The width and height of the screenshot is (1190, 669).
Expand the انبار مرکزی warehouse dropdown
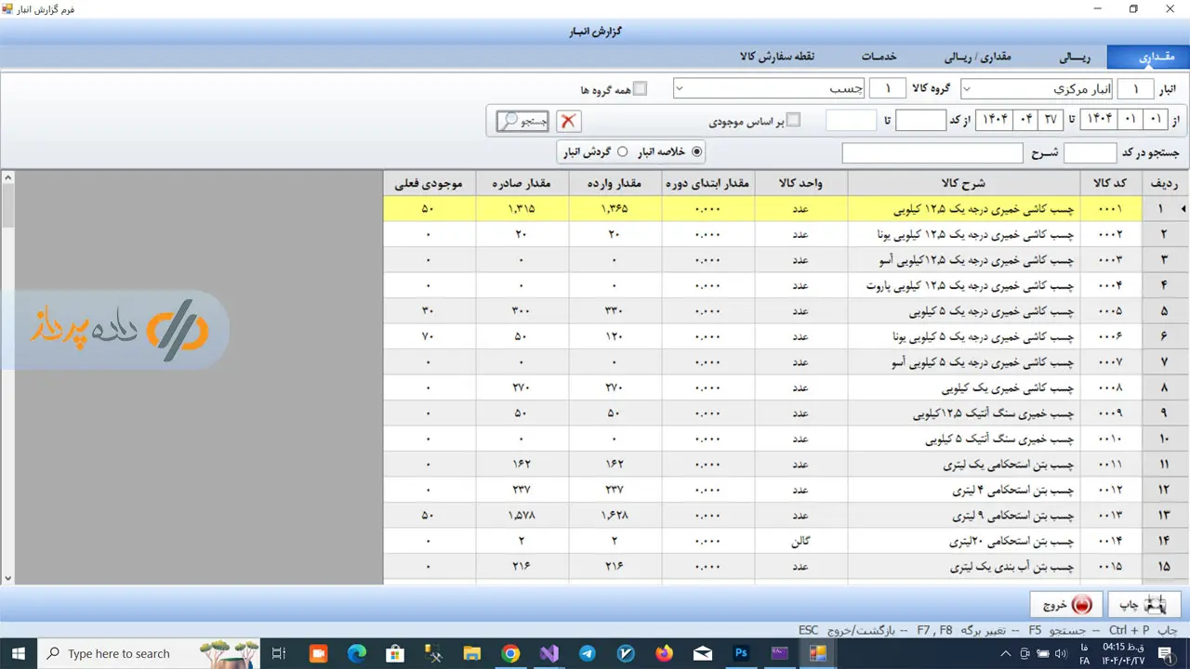(x=967, y=89)
